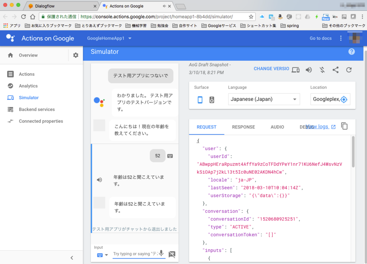Open the input type keyboard dropdown
The image size is (367, 264).
click(102, 255)
